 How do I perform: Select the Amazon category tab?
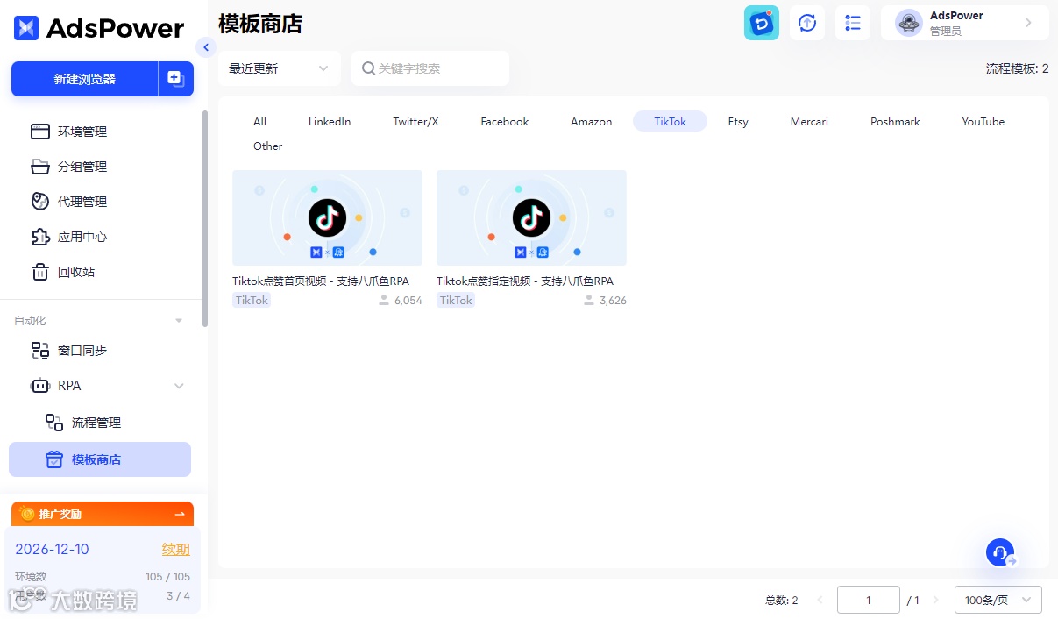click(x=592, y=122)
